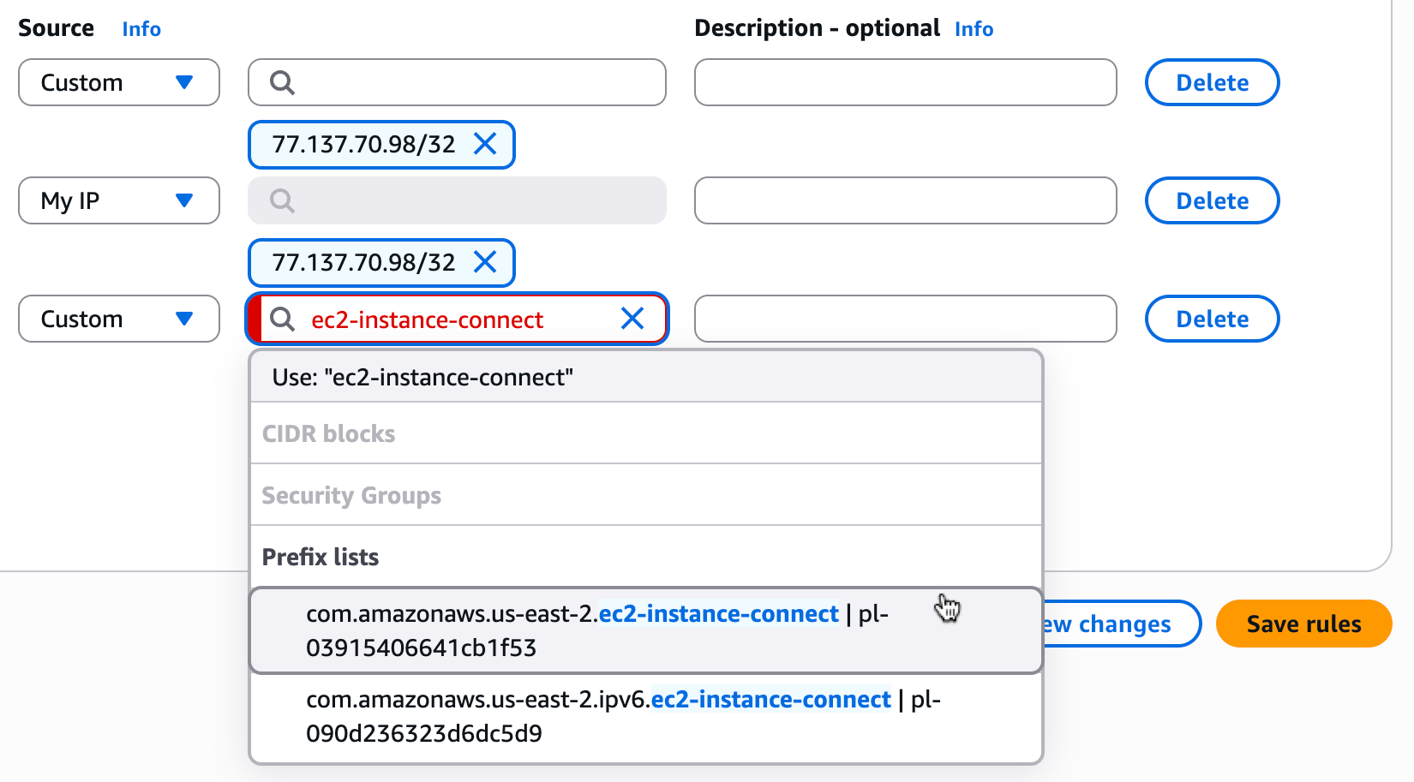Choose the ipv6.ec2-instance-connect prefix list
1414x782 pixels.
(622, 716)
